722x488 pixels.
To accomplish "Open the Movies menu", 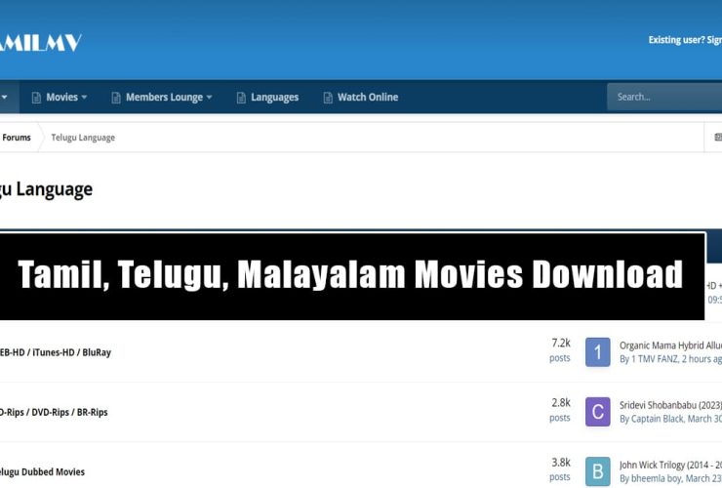I will pos(60,98).
